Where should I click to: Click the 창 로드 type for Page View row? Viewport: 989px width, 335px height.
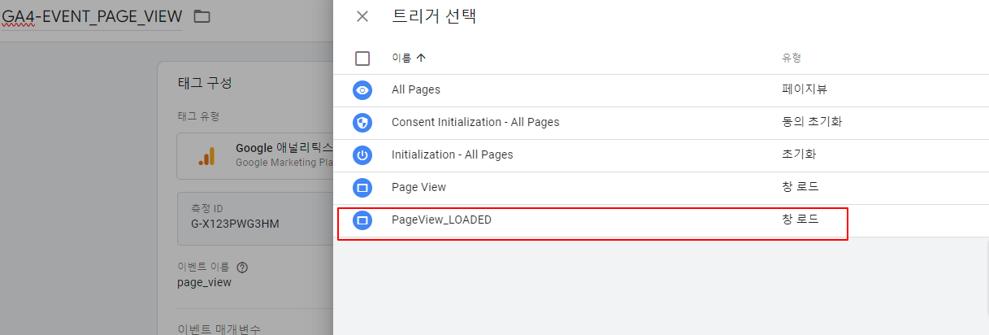800,187
